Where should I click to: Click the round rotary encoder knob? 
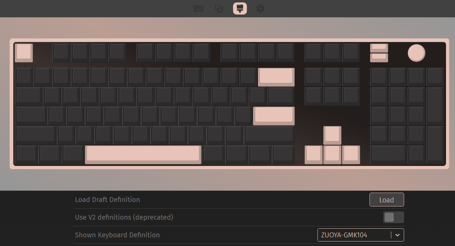[x=416, y=53]
